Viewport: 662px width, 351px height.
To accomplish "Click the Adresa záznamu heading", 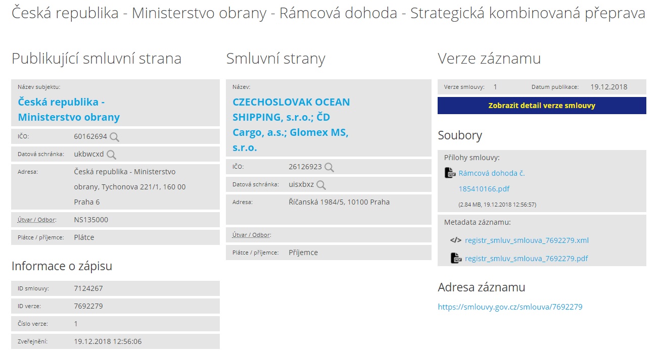I will [482, 287].
